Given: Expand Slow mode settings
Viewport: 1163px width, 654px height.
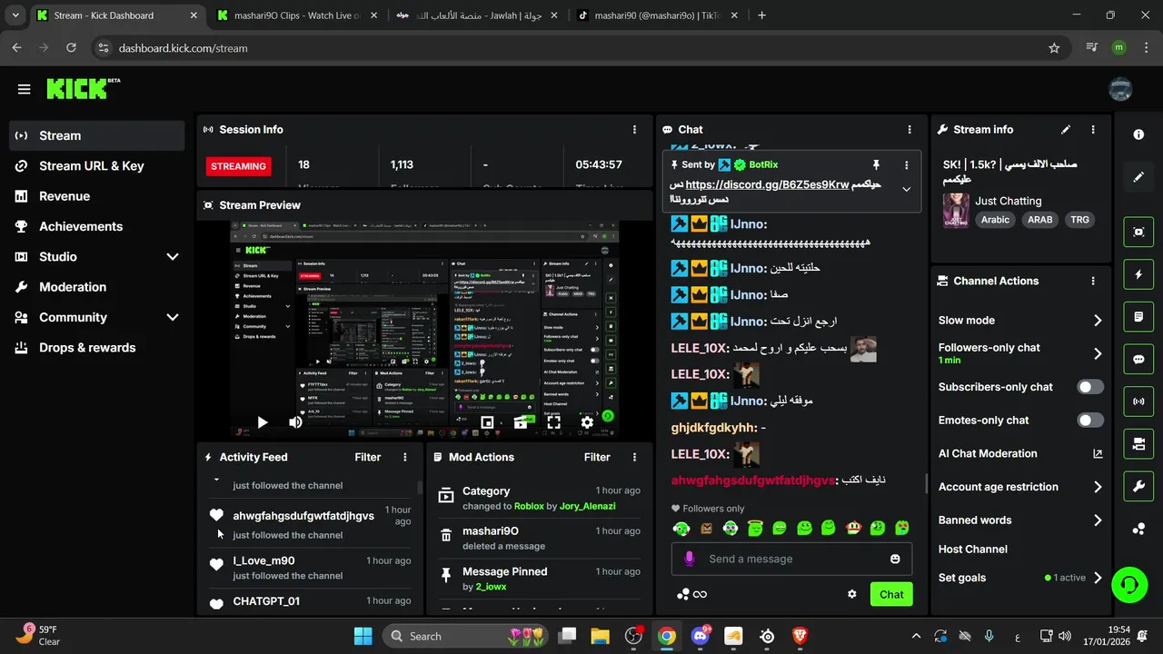Looking at the screenshot, I should [x=1098, y=321].
